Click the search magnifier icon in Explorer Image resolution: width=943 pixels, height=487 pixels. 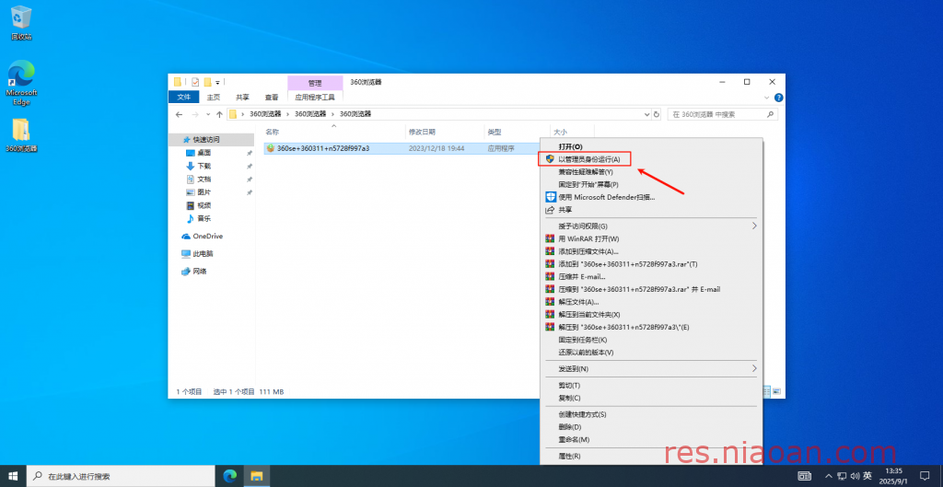771,114
